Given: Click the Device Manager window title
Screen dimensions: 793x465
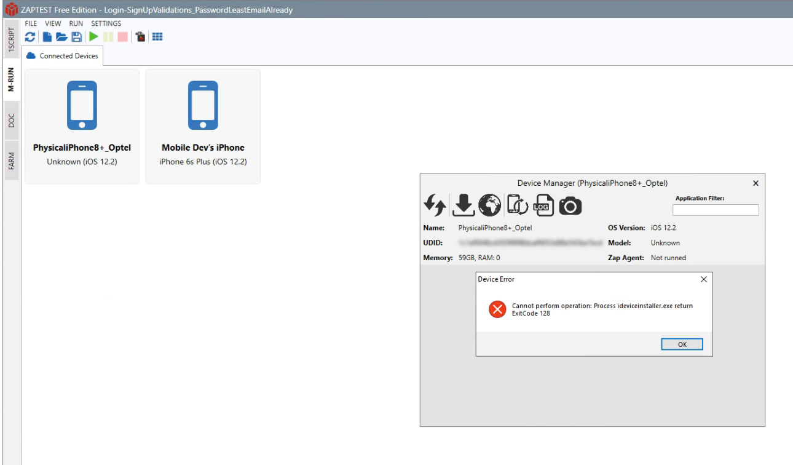Looking at the screenshot, I should [x=593, y=183].
